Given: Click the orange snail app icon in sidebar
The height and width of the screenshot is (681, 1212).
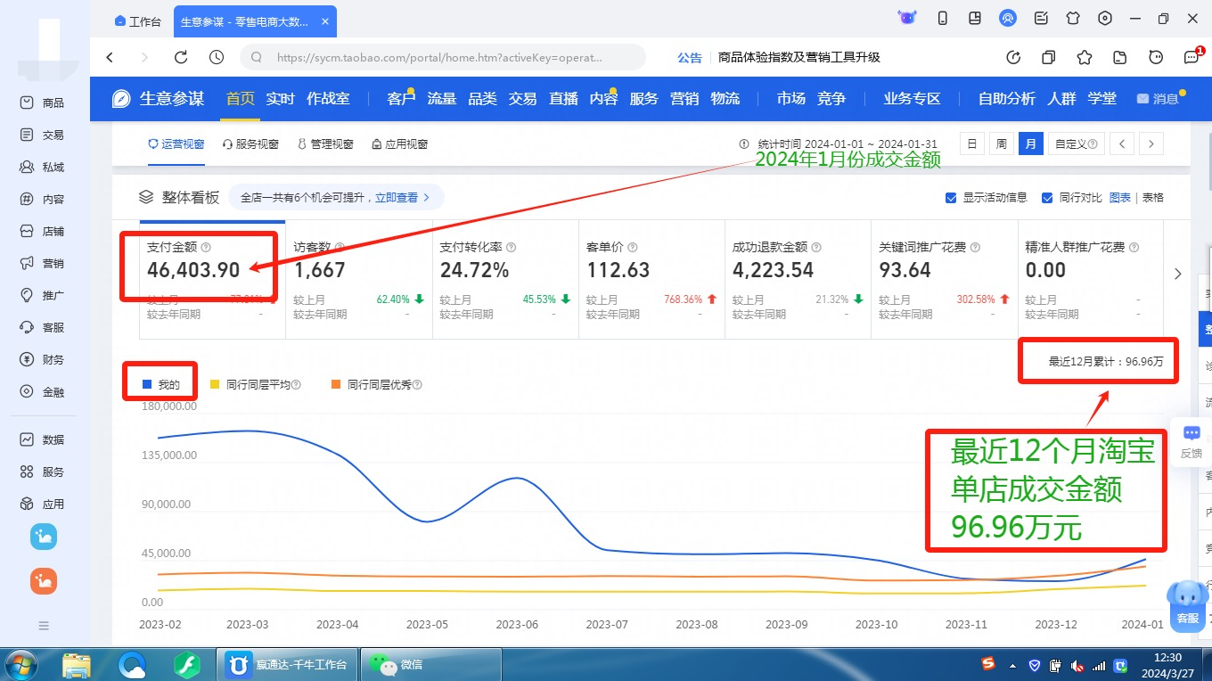Looking at the screenshot, I should (44, 581).
